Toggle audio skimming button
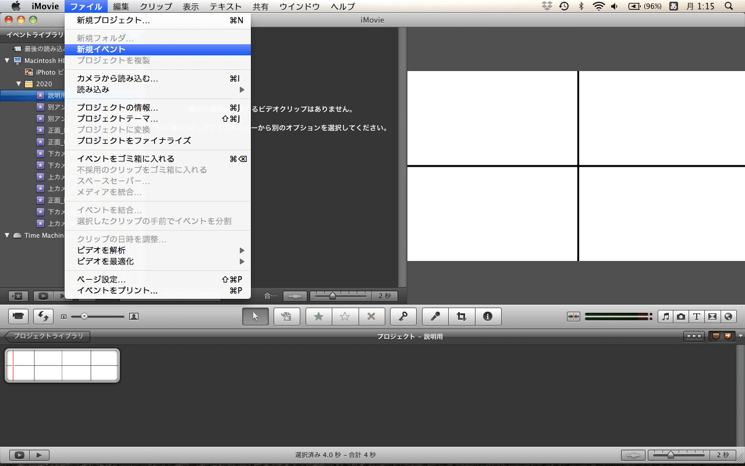 click(x=574, y=316)
